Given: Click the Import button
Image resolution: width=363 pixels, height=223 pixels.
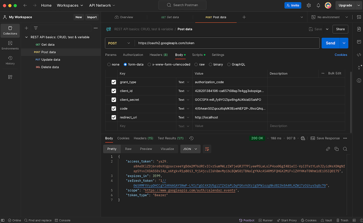Looking at the screenshot, I should click(92, 17).
